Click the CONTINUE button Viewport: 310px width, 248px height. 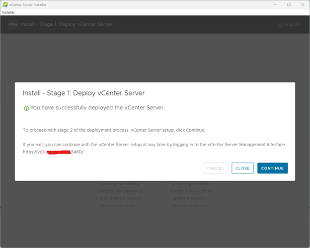(x=272, y=168)
